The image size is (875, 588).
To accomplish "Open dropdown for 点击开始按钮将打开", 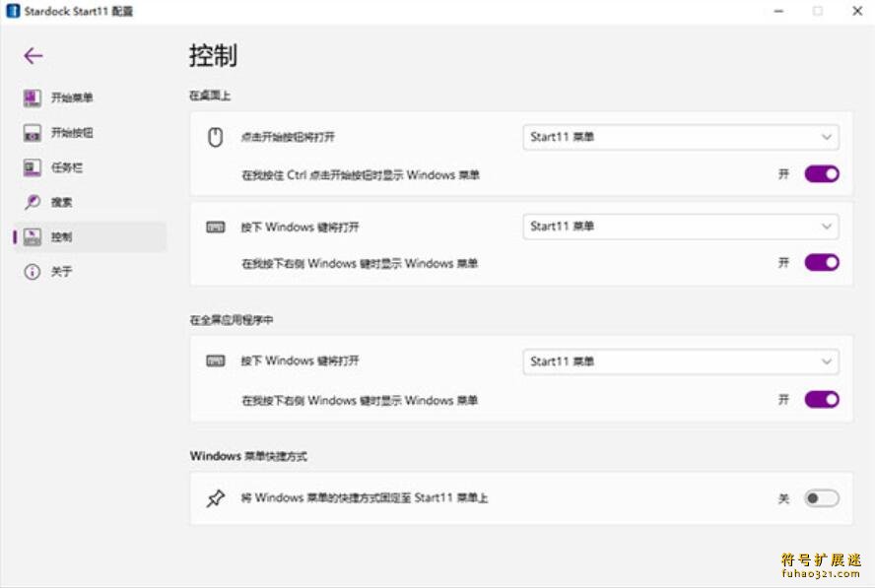I will (680, 137).
